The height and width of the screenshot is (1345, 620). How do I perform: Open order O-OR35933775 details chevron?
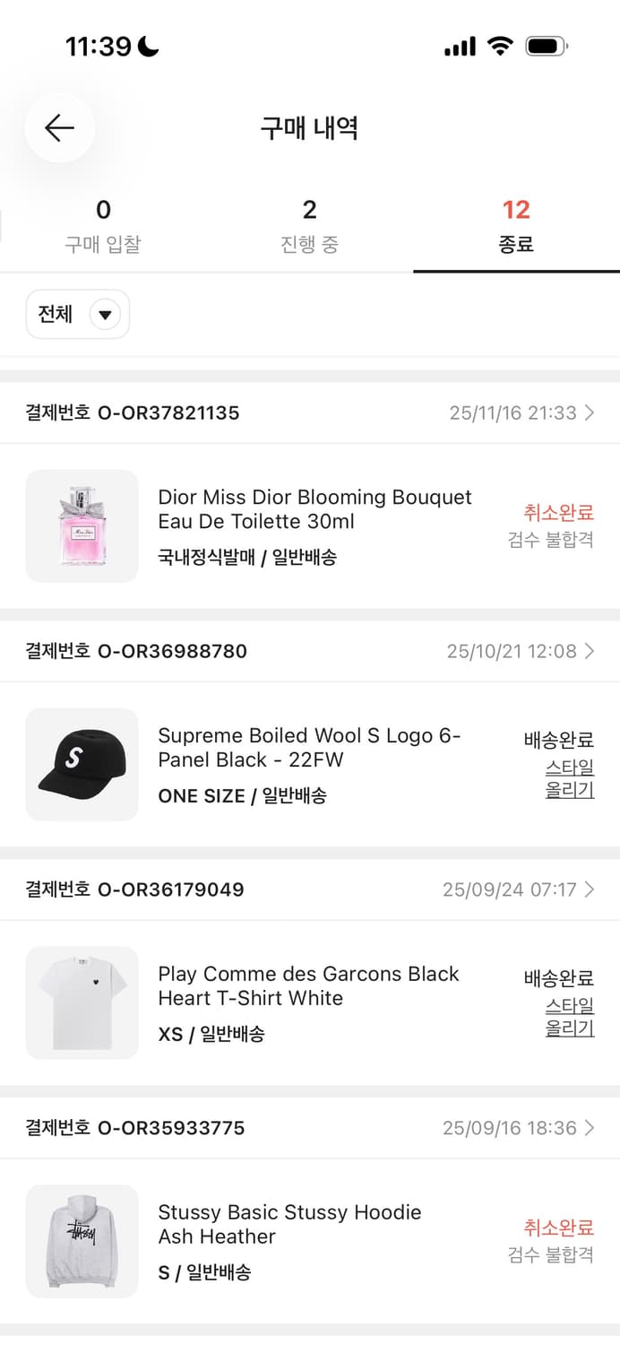point(589,1127)
